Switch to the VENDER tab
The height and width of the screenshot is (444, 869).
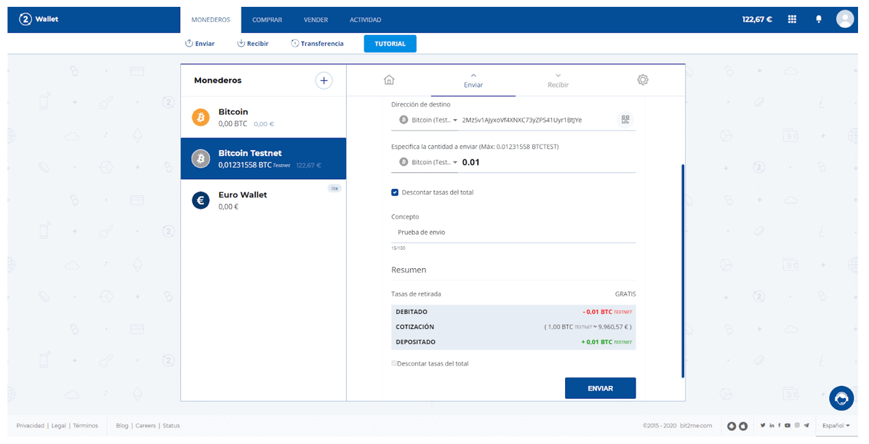pyautogui.click(x=315, y=20)
